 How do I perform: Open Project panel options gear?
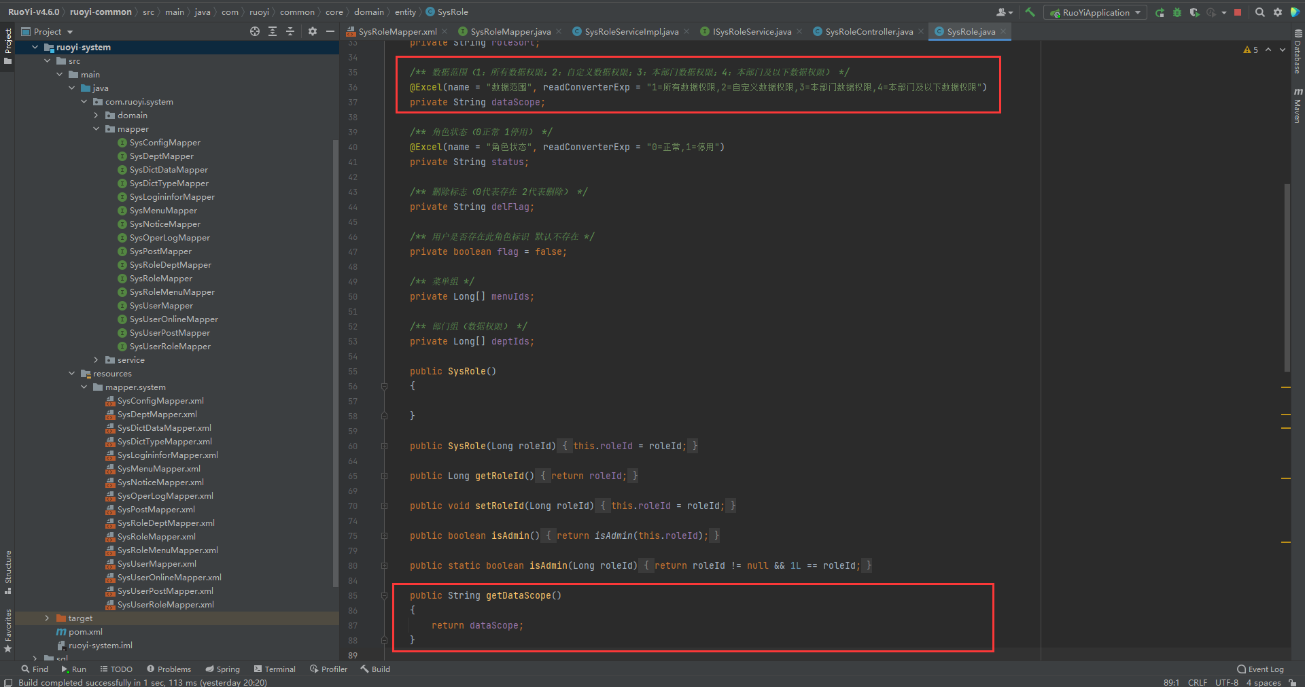pos(313,31)
